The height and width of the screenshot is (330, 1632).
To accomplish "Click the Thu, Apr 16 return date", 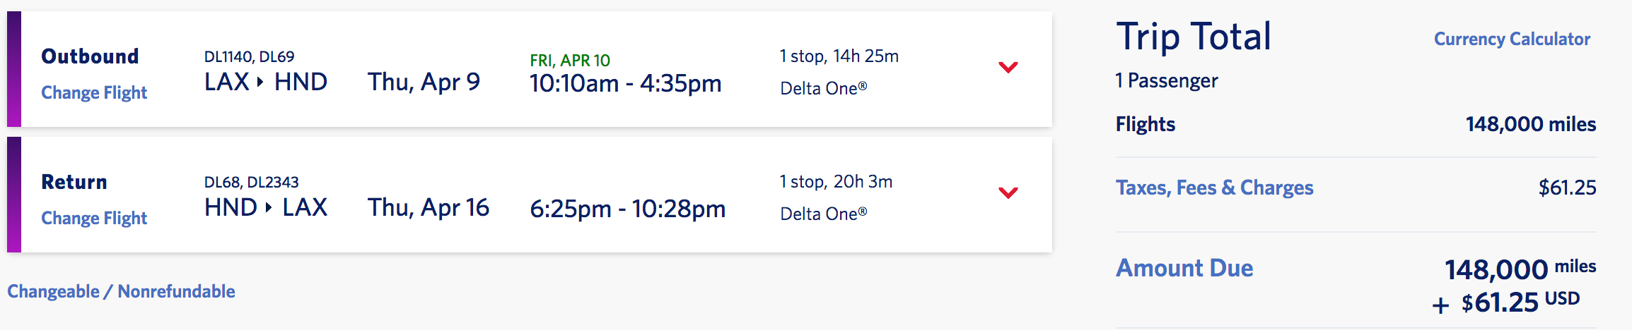I will pos(428,207).
